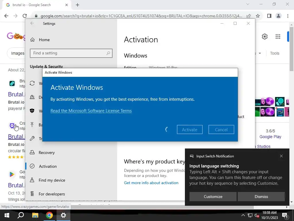Click Chrome's forward navigation arrow
Screen dimensions: 294x221
click(16, 16)
